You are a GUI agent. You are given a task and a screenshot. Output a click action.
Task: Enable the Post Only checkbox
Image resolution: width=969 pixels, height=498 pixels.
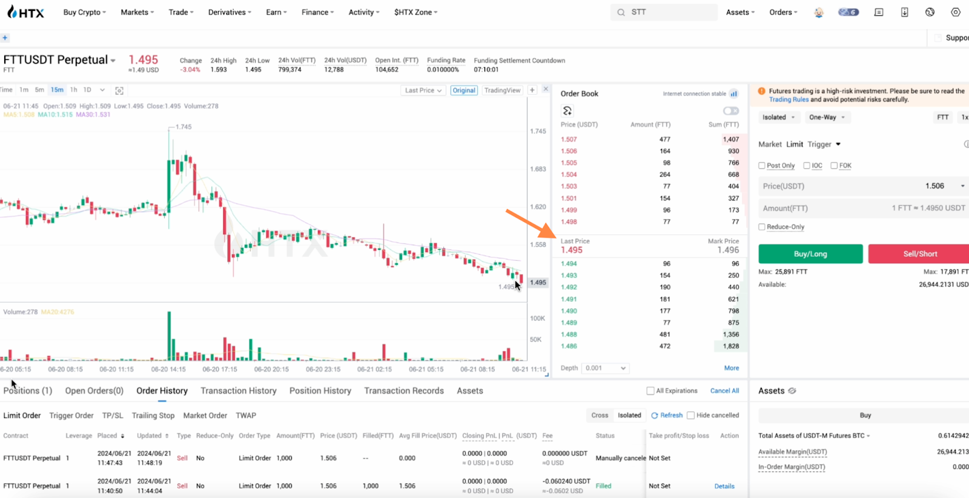pyautogui.click(x=762, y=165)
